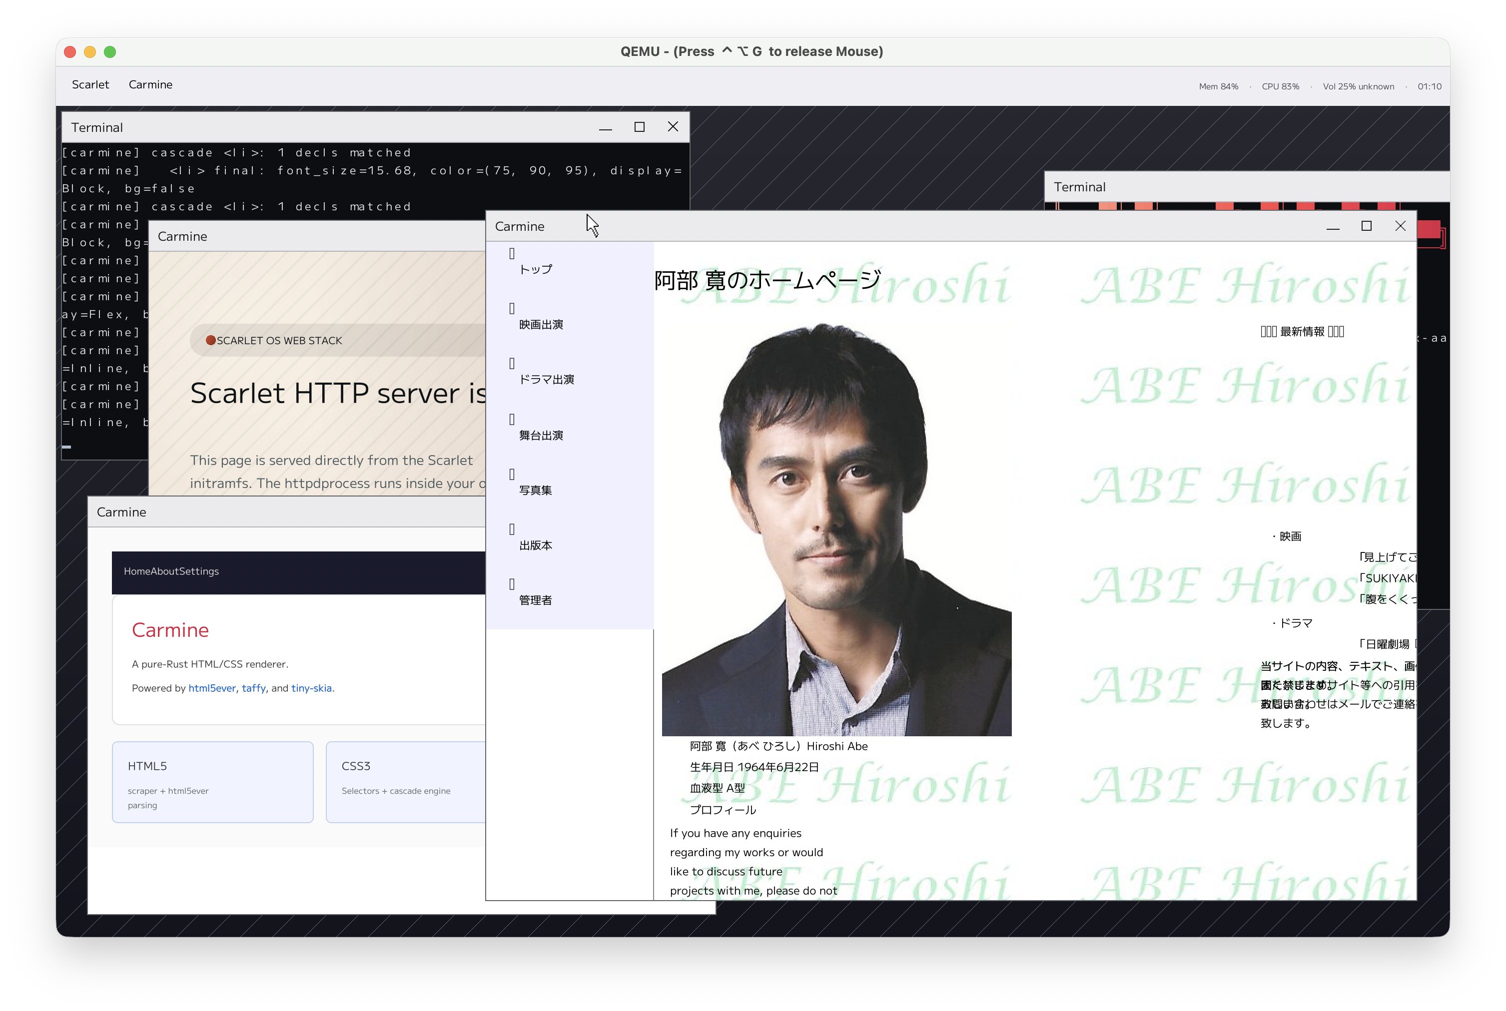
Task: Follow the html5ever link
Action: [212, 688]
